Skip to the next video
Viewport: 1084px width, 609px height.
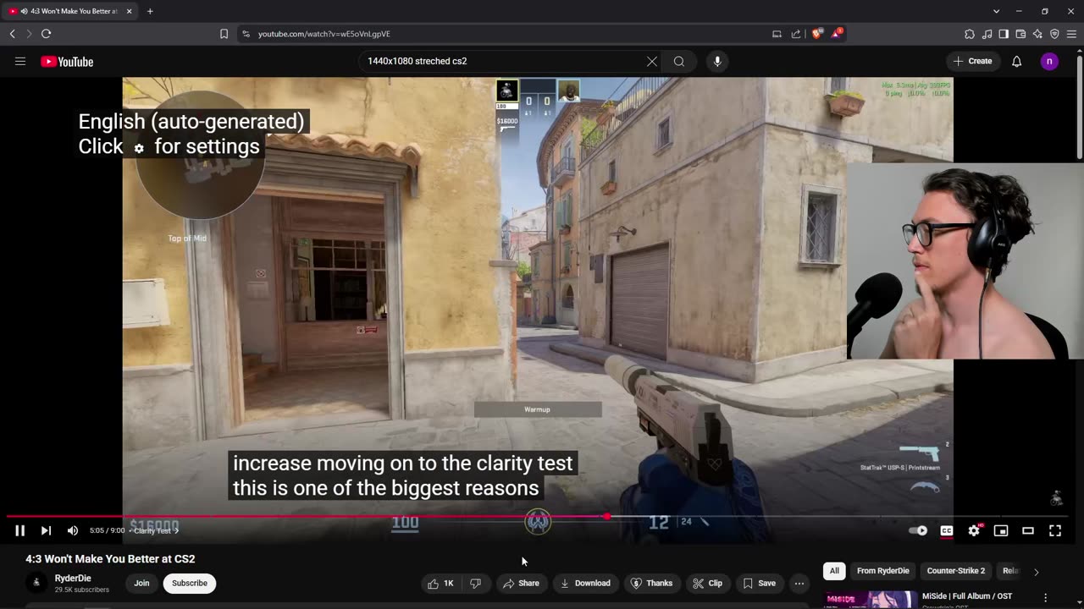(46, 530)
